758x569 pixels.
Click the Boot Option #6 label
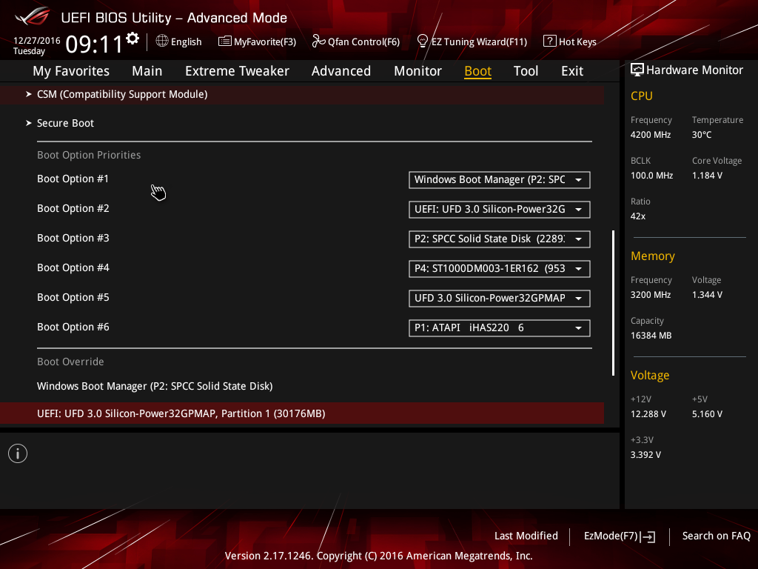click(73, 327)
